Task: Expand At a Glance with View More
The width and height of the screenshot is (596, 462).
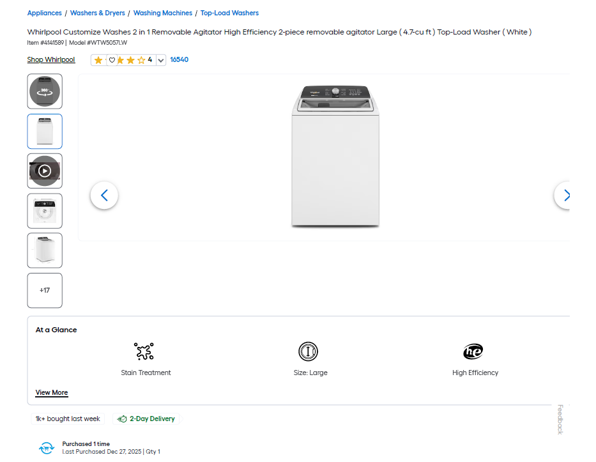Action: point(52,392)
